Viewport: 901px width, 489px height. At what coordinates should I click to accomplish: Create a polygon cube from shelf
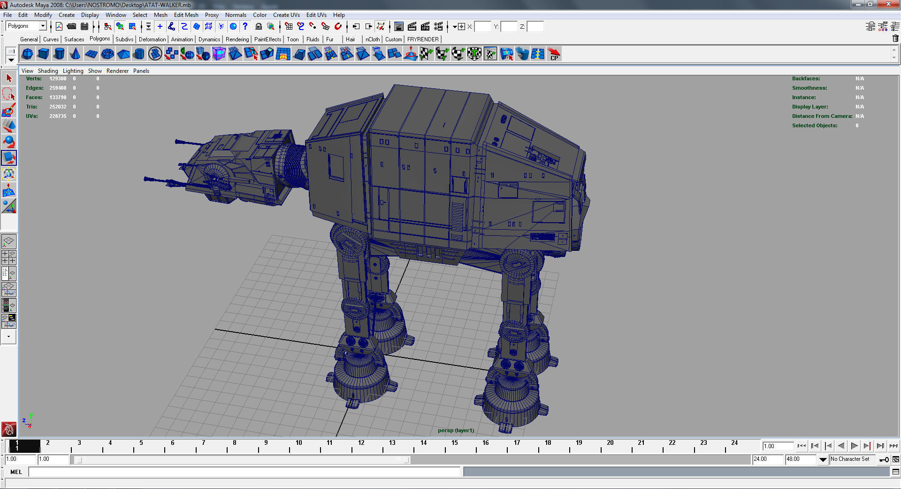[43, 54]
